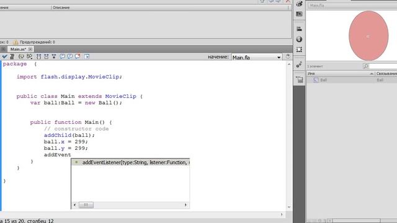The height and width of the screenshot is (223, 397).
Task: Open the debug options tool
Action: point(29,56)
